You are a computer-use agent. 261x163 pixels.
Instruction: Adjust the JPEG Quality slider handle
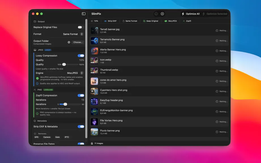[x=64, y=64]
